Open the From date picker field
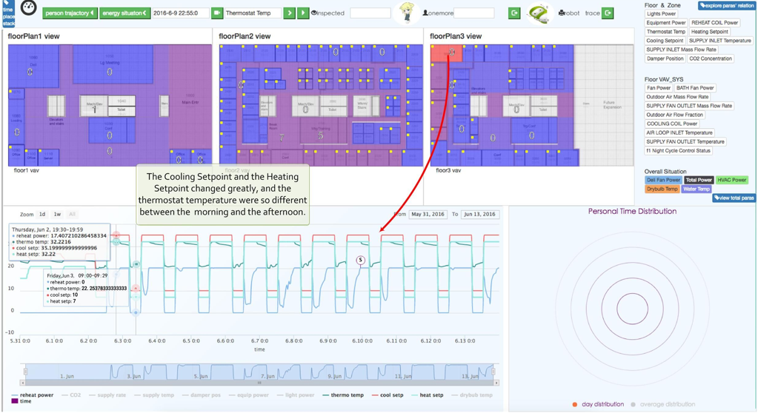 [x=428, y=214]
